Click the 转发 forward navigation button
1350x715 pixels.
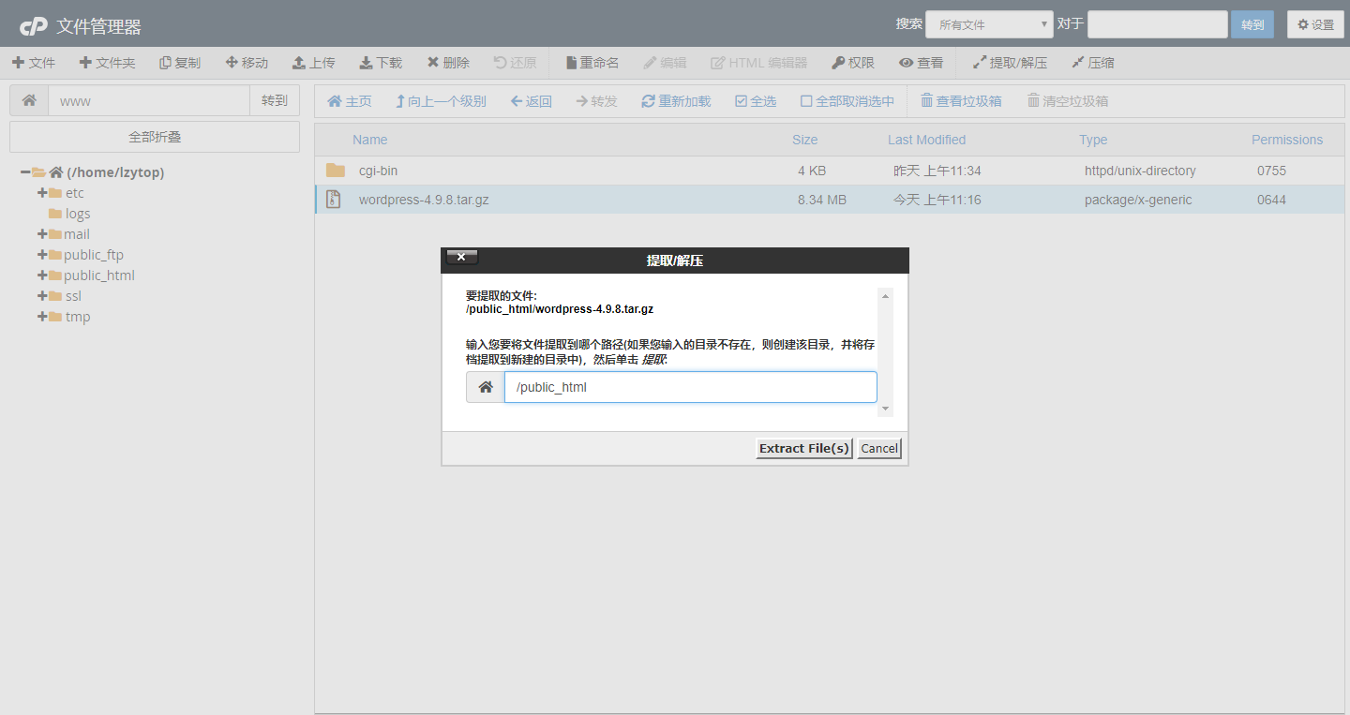(x=596, y=101)
